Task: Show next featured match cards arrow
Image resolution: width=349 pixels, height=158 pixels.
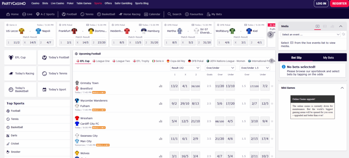Action: pyautogui.click(x=270, y=34)
